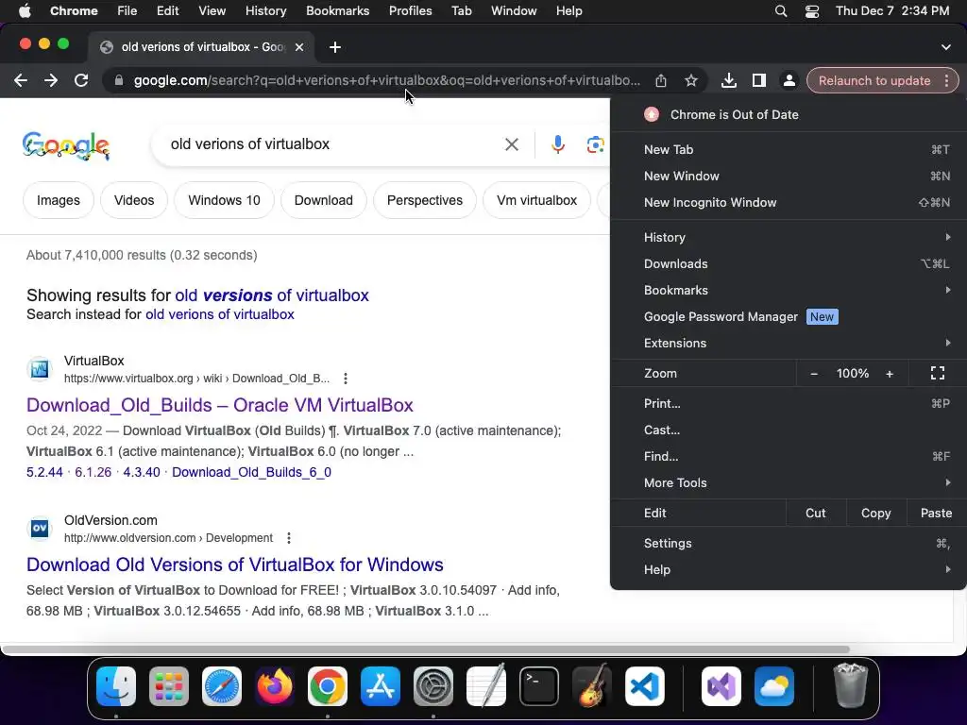967x725 pixels.
Task: Open Download Old Versions of VirtualBox for Windows
Action: coord(235,565)
